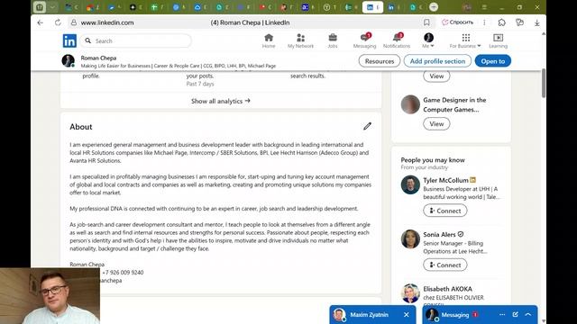Close the Maxim Zyatnin chat
577x324 pixels.
[407, 314]
